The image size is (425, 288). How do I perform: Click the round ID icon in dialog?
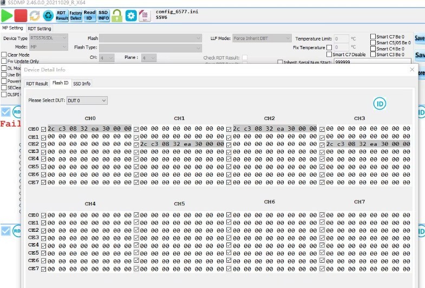(380, 104)
